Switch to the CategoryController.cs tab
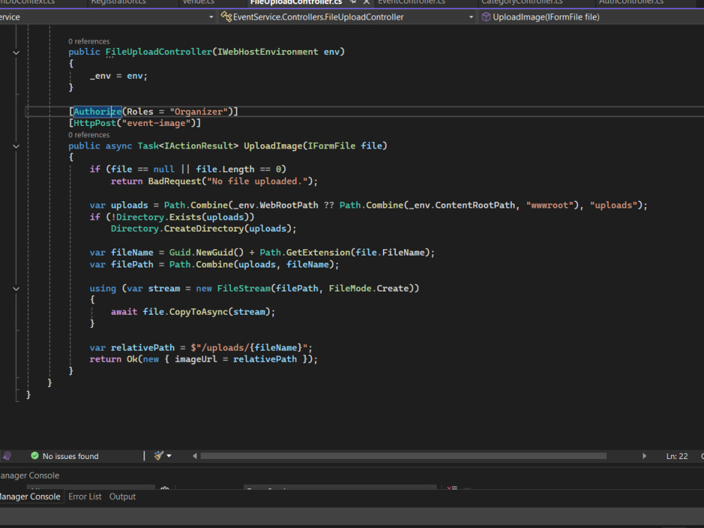 tap(522, 2)
